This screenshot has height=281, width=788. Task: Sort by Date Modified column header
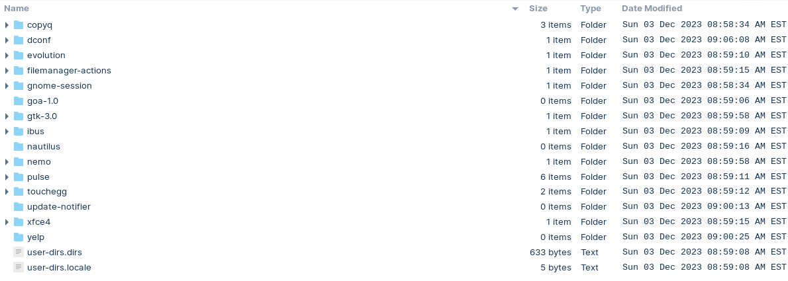[652, 9]
